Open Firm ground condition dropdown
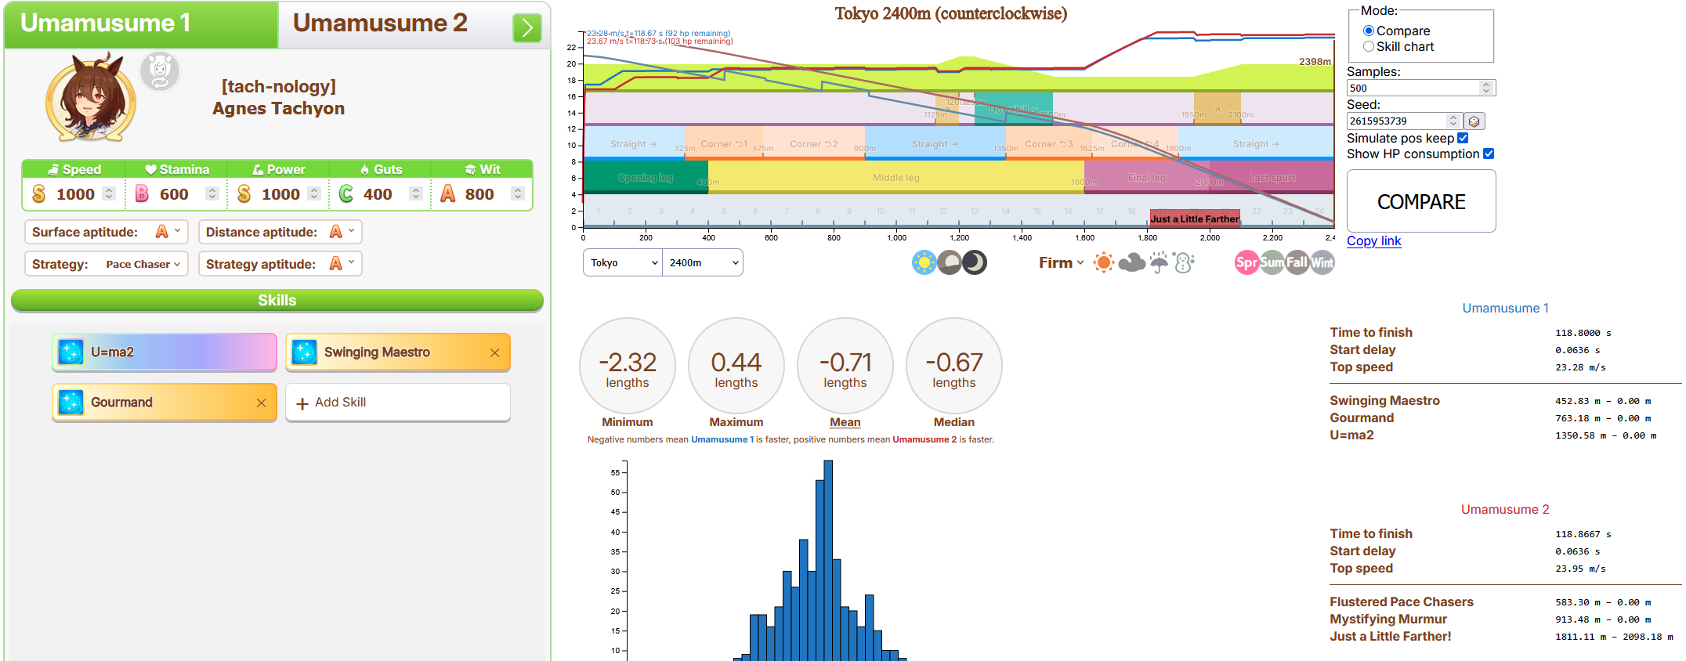 pos(1062,262)
